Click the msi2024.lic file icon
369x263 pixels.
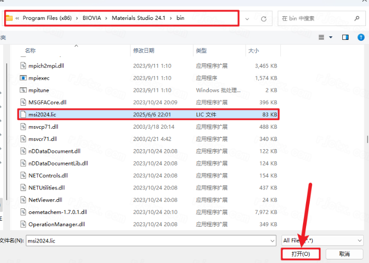(23, 114)
